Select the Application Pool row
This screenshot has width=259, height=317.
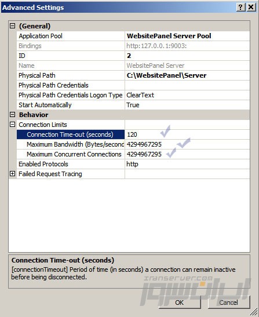[133, 36]
